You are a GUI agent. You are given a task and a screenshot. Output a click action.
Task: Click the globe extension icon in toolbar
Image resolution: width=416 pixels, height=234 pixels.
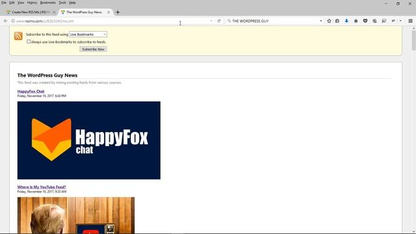coord(374,21)
